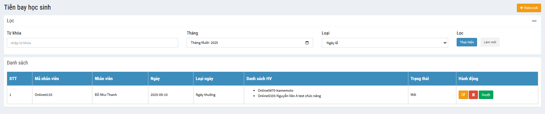Click the orange Thêm mới button
Image resolution: width=545 pixels, height=114 pixels.
(529, 8)
